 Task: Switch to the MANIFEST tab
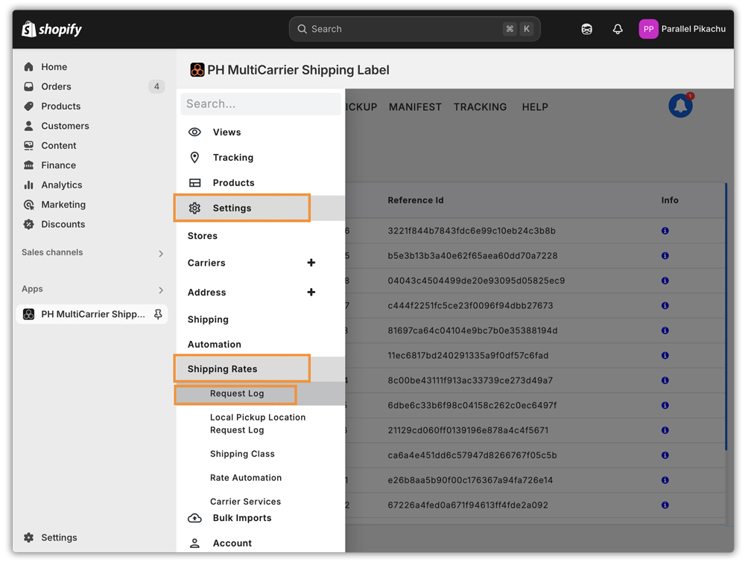point(415,107)
